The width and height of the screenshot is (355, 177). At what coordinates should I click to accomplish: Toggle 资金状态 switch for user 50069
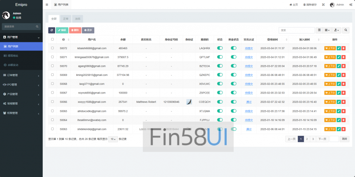tap(233, 75)
